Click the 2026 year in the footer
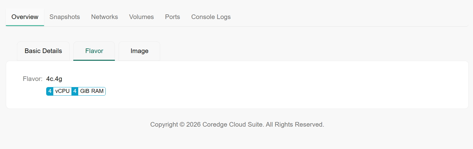Viewport: 473px width, 149px height. coord(193,124)
